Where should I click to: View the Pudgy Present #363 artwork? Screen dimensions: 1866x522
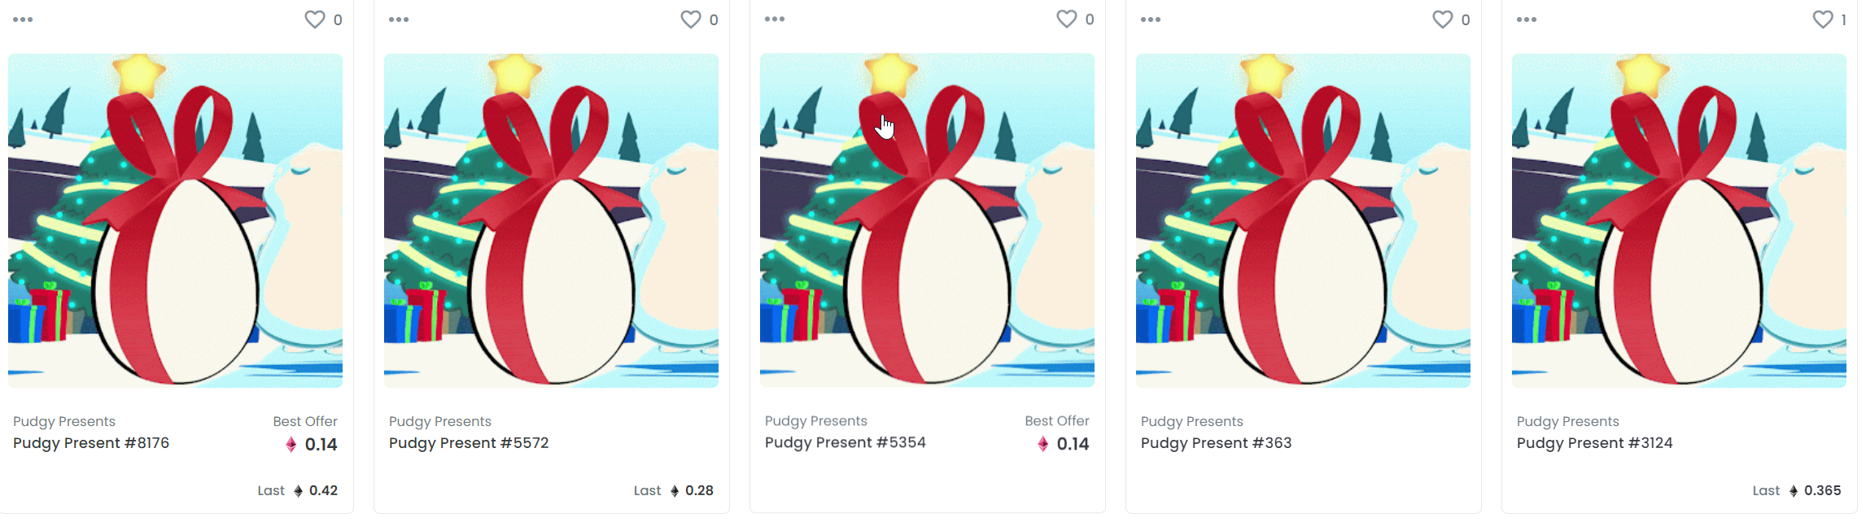1303,220
